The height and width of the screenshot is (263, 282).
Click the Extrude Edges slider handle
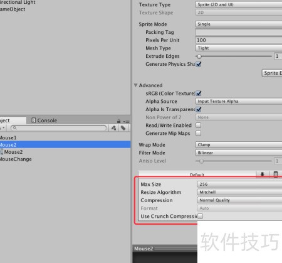point(199,56)
